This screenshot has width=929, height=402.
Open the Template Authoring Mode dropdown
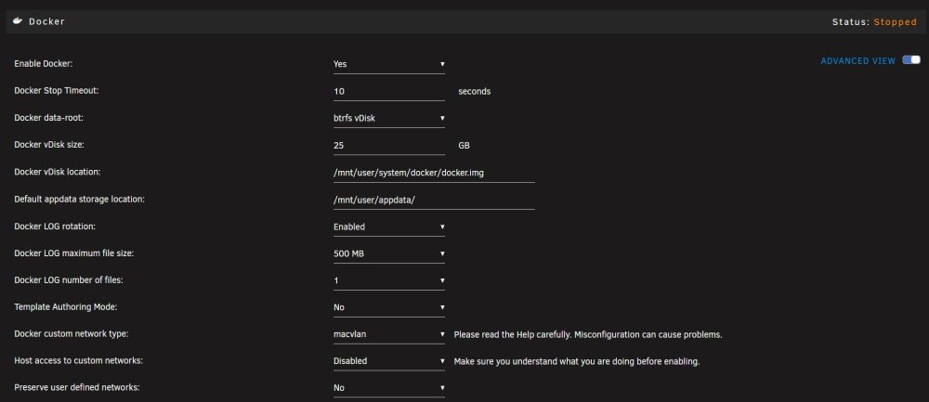click(388, 307)
